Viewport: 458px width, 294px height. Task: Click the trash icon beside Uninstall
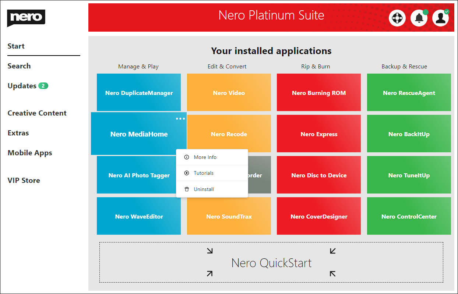pyautogui.click(x=187, y=189)
